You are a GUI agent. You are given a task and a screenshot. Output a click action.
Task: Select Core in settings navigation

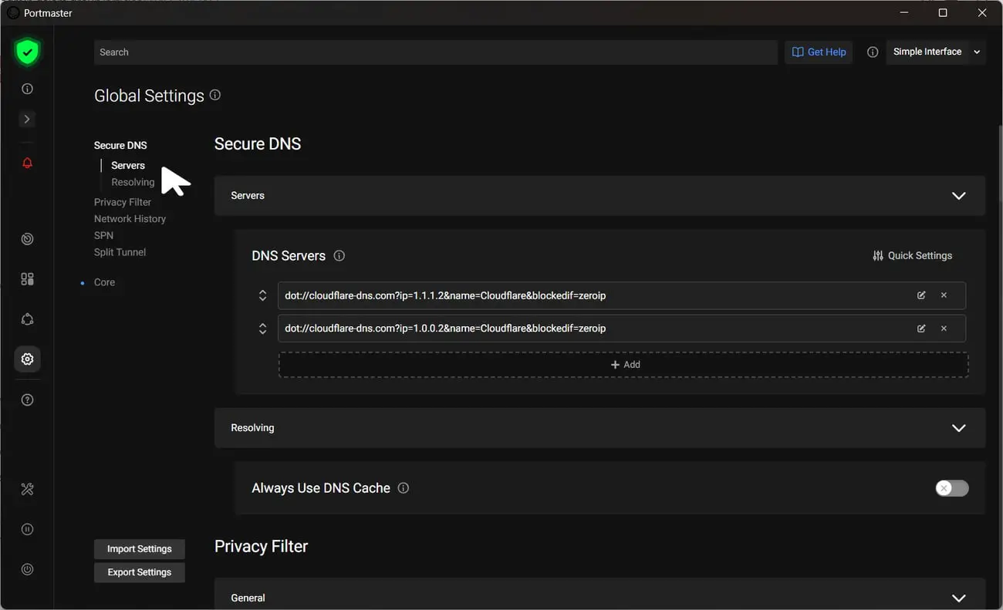pos(104,282)
